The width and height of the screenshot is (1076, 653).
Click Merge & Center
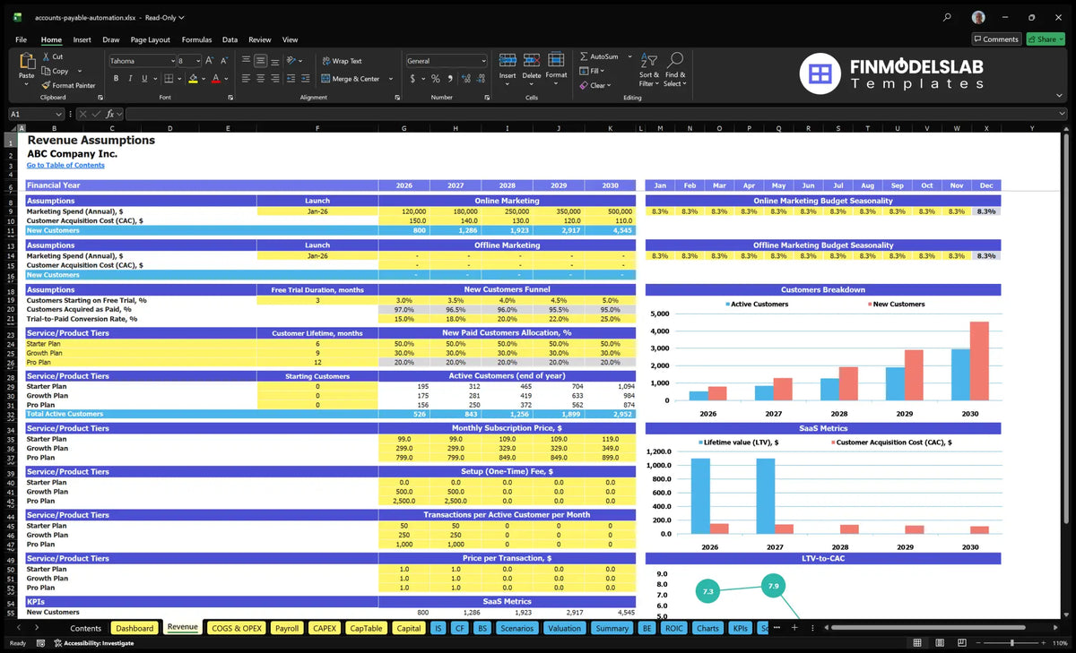[351, 79]
